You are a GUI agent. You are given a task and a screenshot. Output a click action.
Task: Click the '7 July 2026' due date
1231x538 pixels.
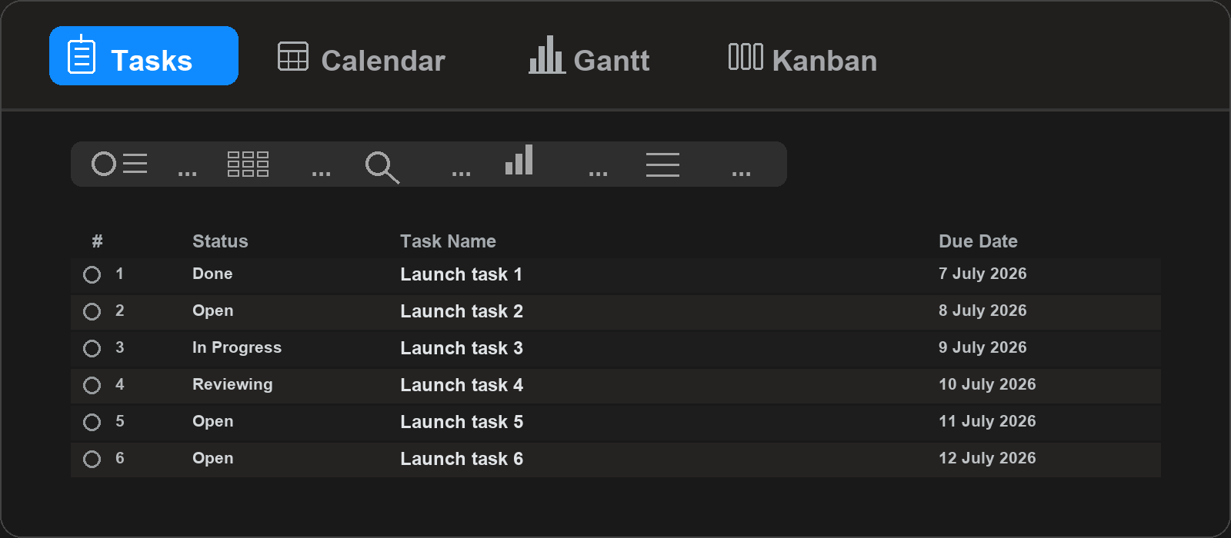click(x=982, y=274)
